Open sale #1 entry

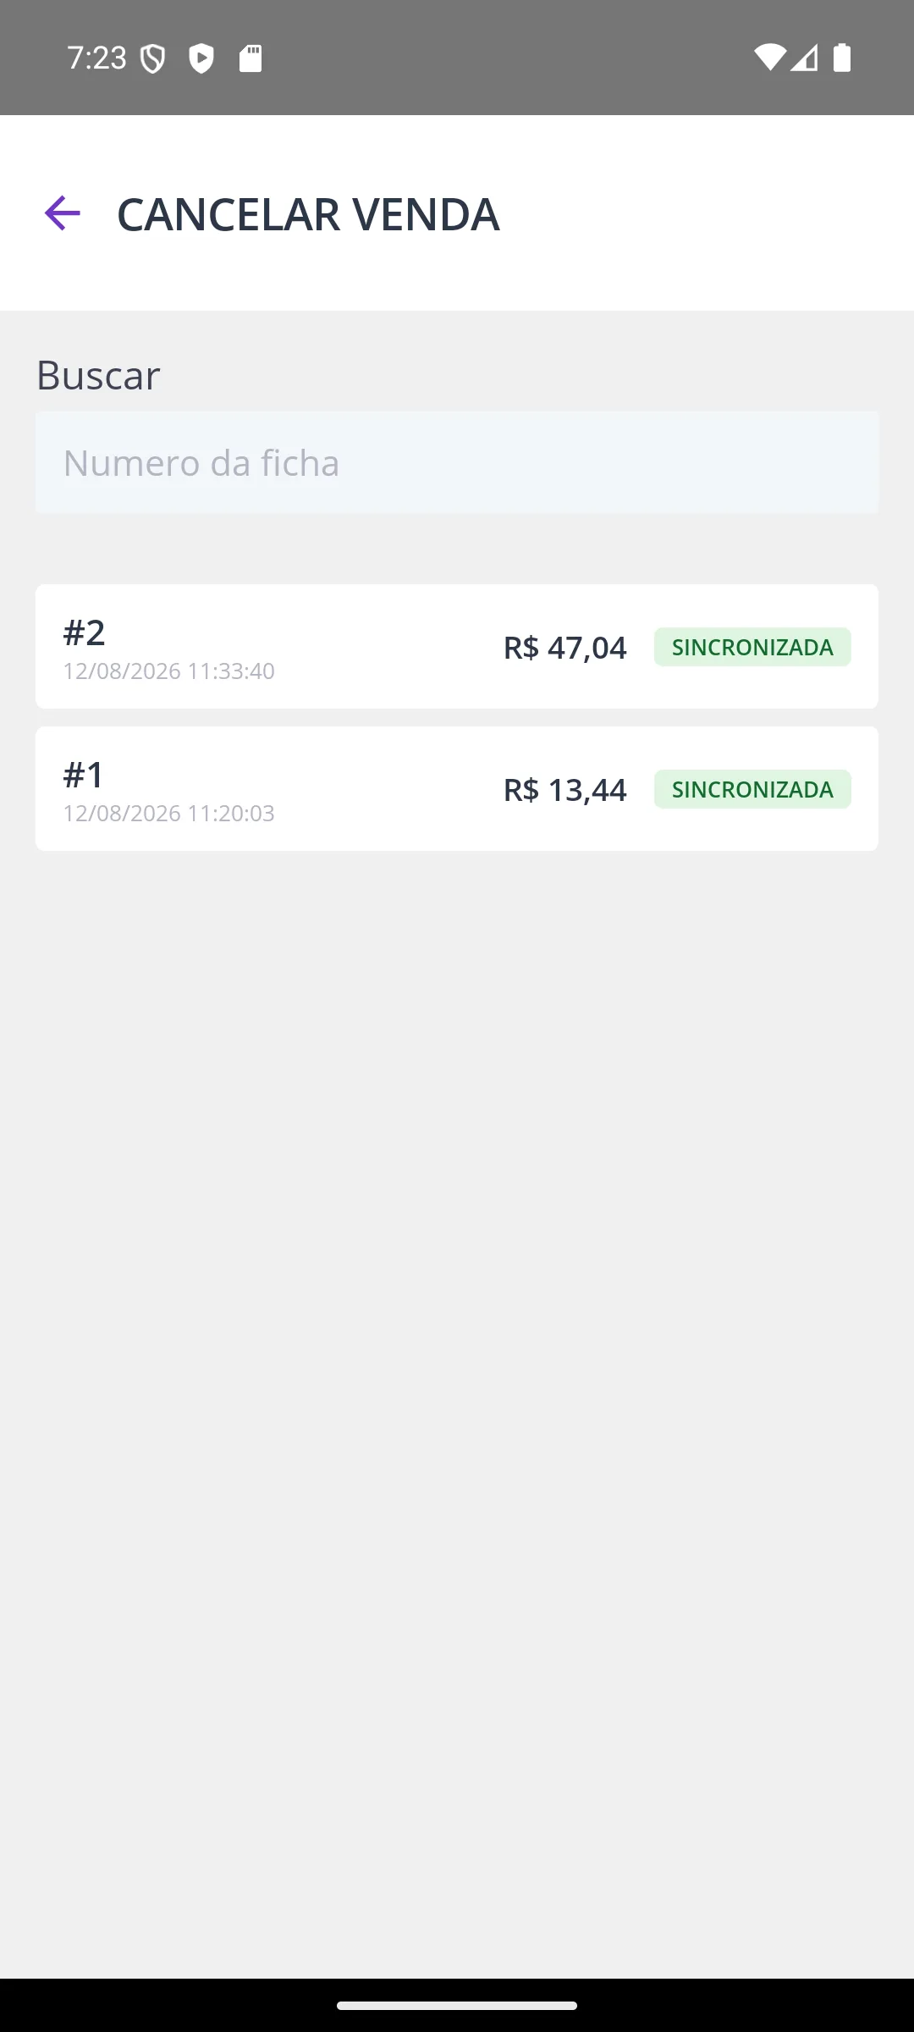[457, 788]
